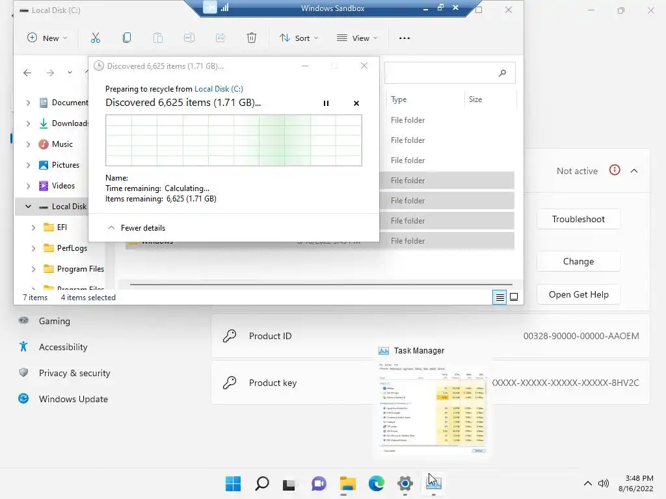Open recent locations dropdown arrow
Screen dimensions: 666x499
point(70,73)
